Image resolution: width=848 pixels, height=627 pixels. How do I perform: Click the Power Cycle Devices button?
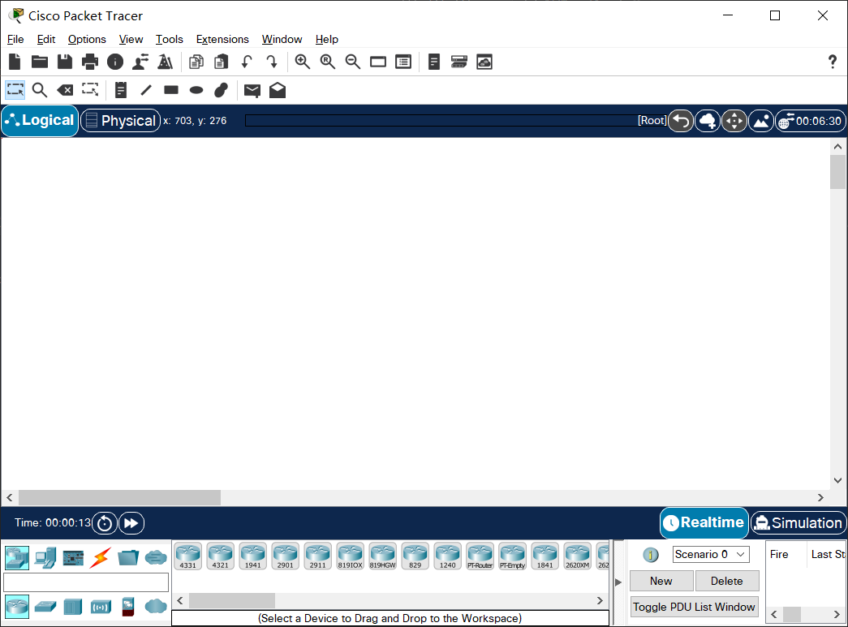(105, 523)
